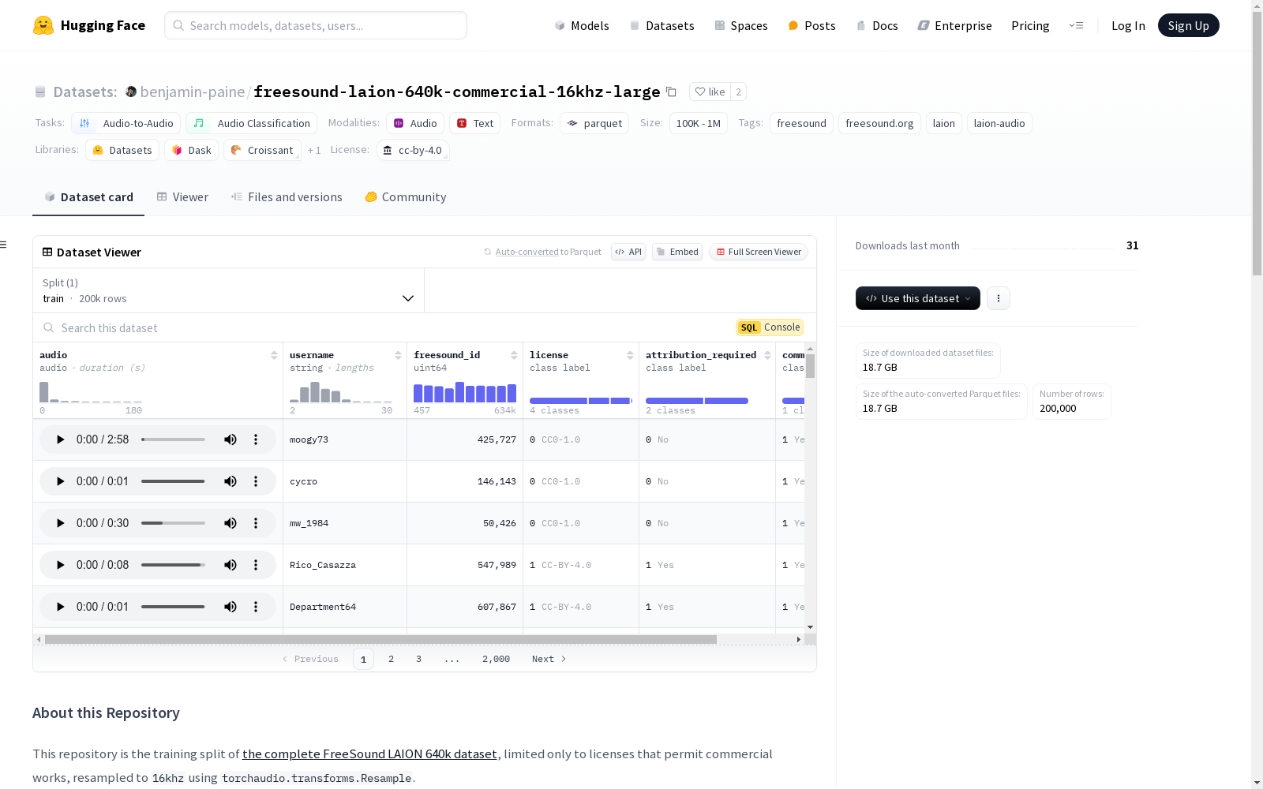The image size is (1263, 789).
Task: Sort the username column
Action: pyautogui.click(x=398, y=355)
